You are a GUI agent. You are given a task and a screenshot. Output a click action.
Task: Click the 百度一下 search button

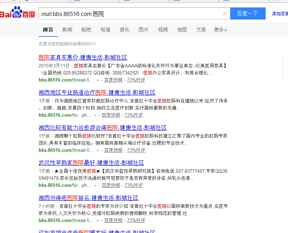[248, 13]
